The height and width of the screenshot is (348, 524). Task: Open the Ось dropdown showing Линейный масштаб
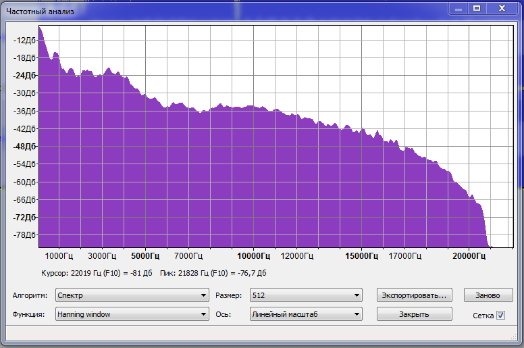click(x=306, y=314)
